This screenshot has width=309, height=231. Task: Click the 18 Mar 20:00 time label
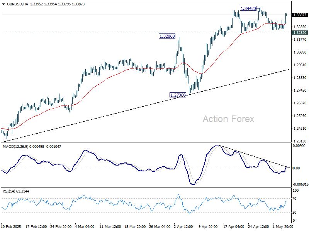[135, 226]
